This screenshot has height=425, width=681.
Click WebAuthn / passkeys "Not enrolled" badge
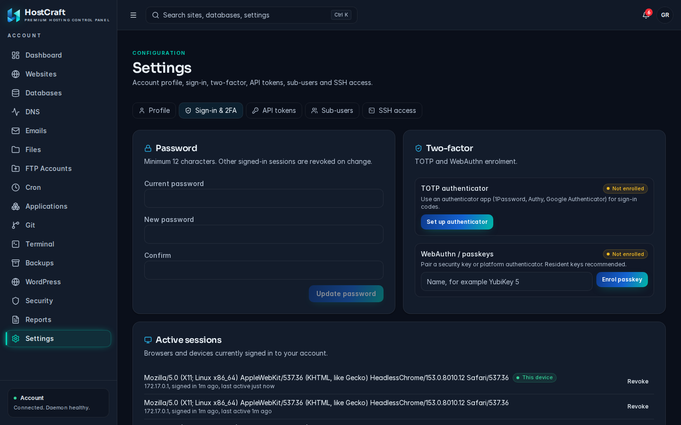click(625, 254)
